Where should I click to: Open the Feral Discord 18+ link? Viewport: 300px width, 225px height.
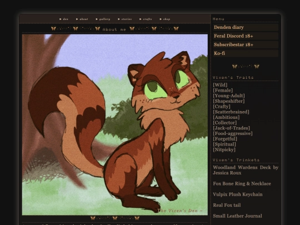click(246, 36)
